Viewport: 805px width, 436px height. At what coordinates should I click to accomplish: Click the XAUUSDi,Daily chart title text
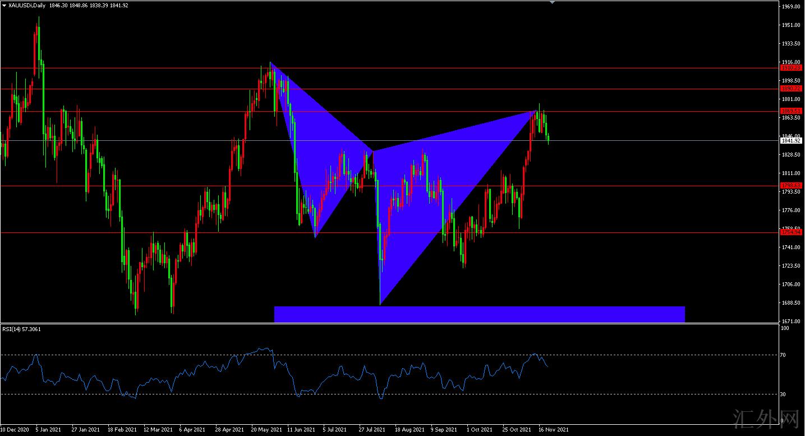(27, 4)
